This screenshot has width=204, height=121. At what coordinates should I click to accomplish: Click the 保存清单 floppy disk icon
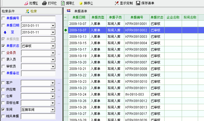click(x=138, y=3)
